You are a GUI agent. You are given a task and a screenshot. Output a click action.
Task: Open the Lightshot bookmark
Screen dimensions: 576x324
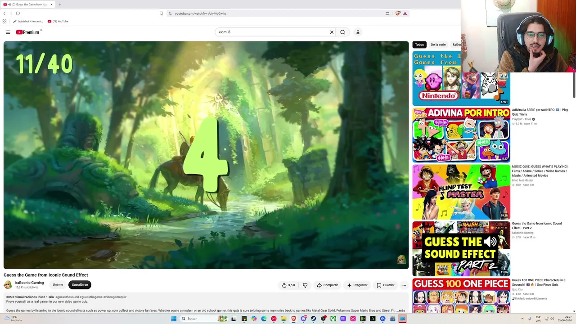(28, 21)
